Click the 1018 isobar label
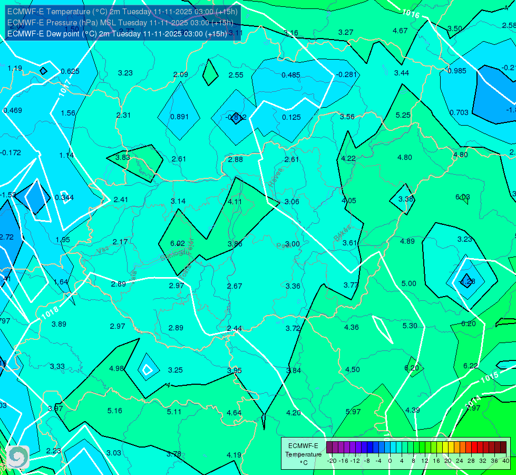 tap(50, 312)
